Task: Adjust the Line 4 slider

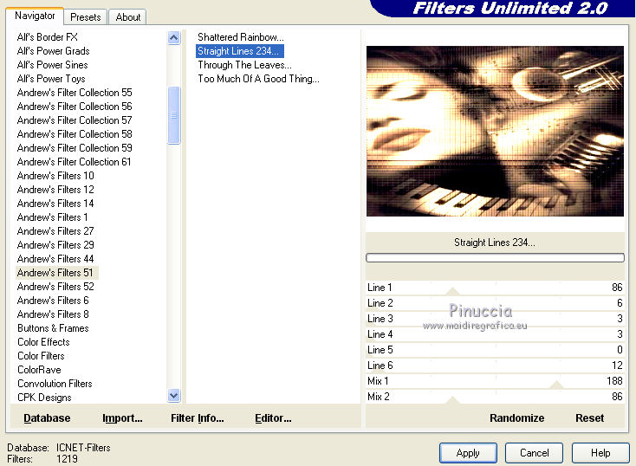Action: [x=495, y=334]
